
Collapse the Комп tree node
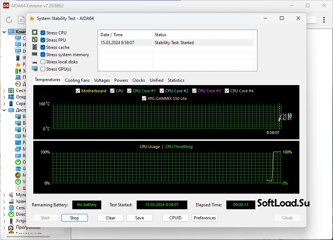click(4, 32)
